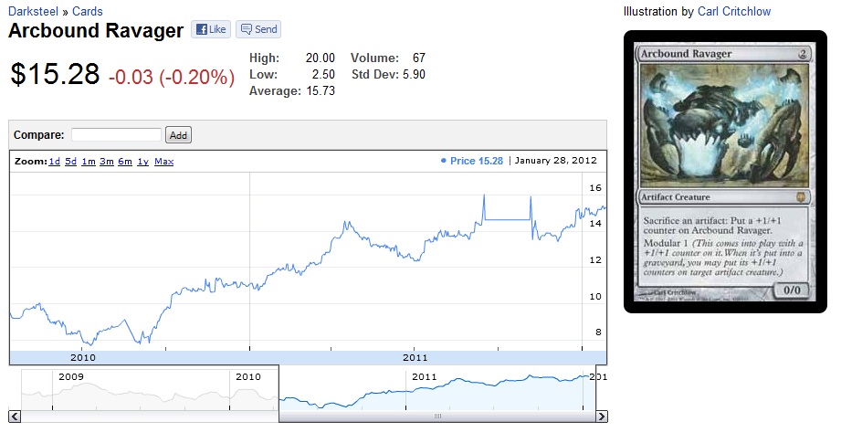This screenshot has height=443, width=841.
Task: Click the scrollbar right arrow below the chart
Action: click(601, 417)
